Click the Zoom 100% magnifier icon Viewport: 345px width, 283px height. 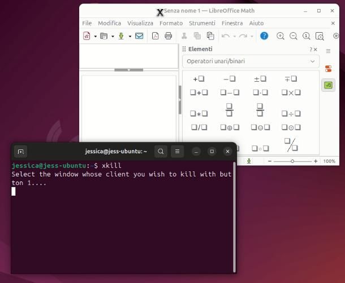tap(307, 36)
